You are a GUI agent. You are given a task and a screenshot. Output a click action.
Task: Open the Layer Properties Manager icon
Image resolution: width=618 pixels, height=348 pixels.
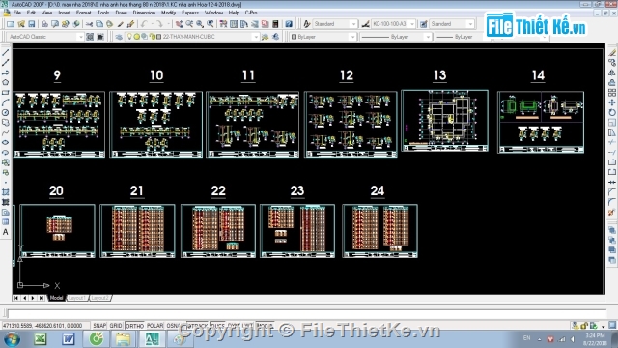point(119,37)
